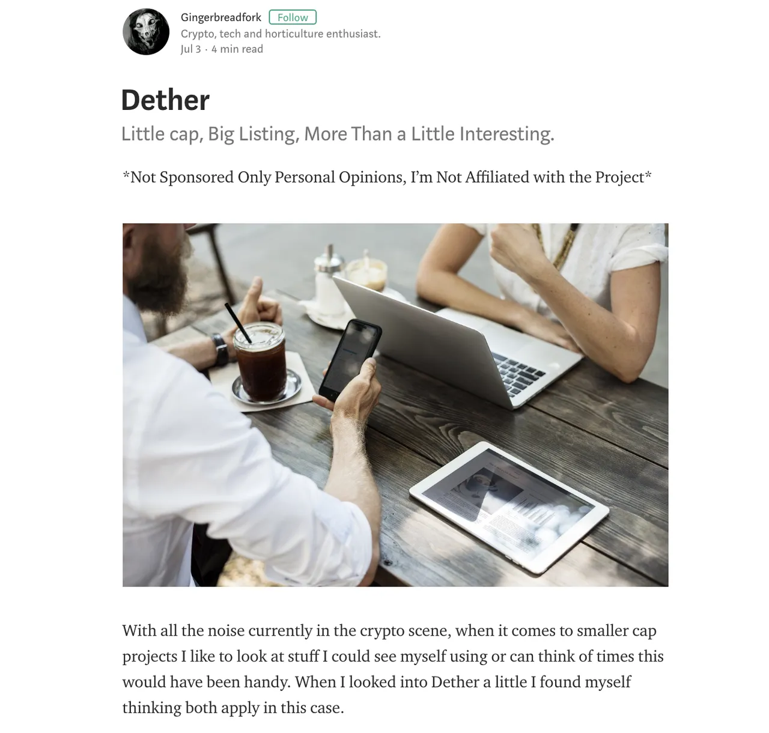
Task: Click the 4 min read label
Action: coord(237,49)
